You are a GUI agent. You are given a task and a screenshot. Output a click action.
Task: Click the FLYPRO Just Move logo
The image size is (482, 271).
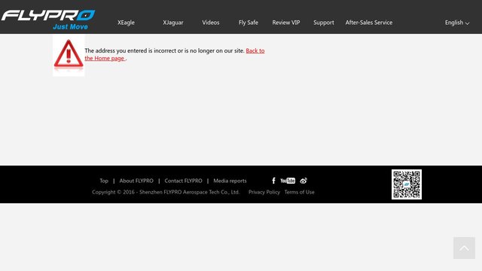tap(48, 20)
